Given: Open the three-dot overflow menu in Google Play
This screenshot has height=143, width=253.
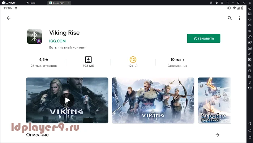Looking at the screenshot, I should [239, 18].
